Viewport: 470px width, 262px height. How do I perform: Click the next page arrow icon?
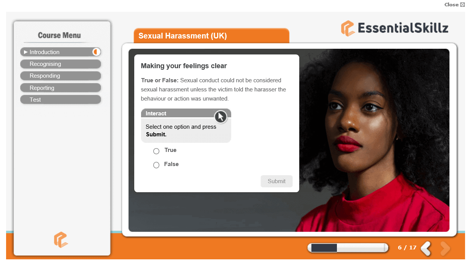coord(445,248)
